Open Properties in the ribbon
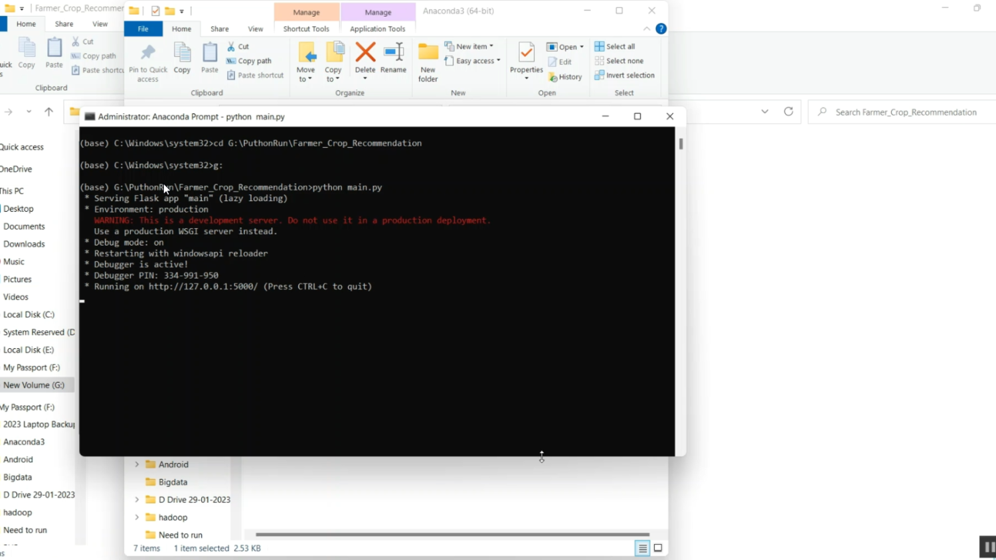 [x=526, y=57]
